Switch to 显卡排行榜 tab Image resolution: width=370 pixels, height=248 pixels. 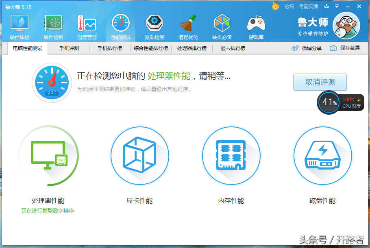pyautogui.click(x=233, y=48)
